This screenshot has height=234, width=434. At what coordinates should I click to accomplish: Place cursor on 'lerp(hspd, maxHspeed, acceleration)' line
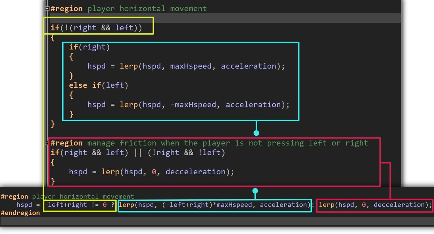[186, 66]
